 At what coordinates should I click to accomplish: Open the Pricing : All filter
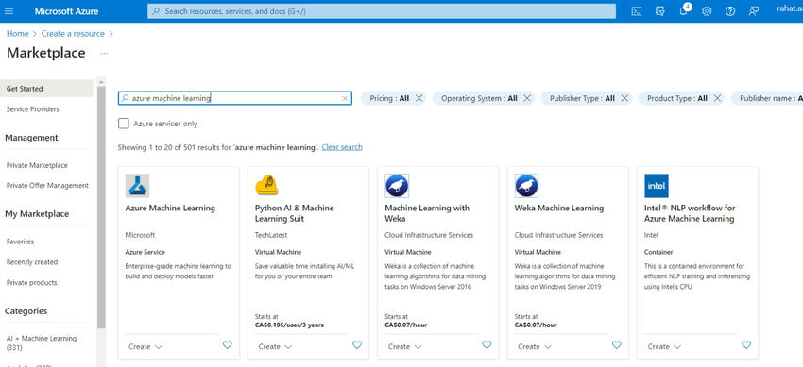coord(389,98)
